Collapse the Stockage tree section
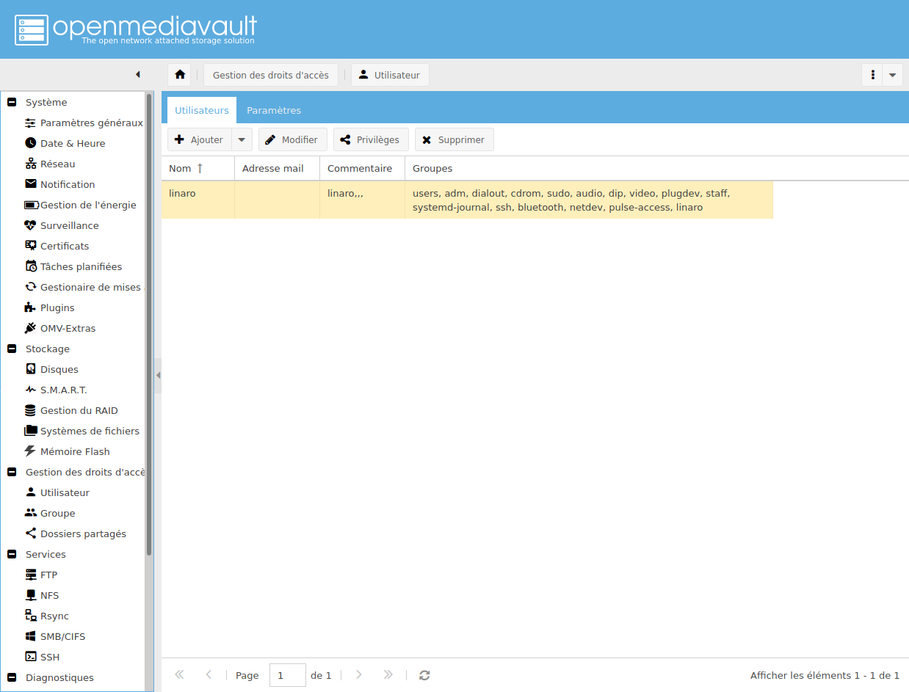The image size is (909, 692). coord(12,349)
